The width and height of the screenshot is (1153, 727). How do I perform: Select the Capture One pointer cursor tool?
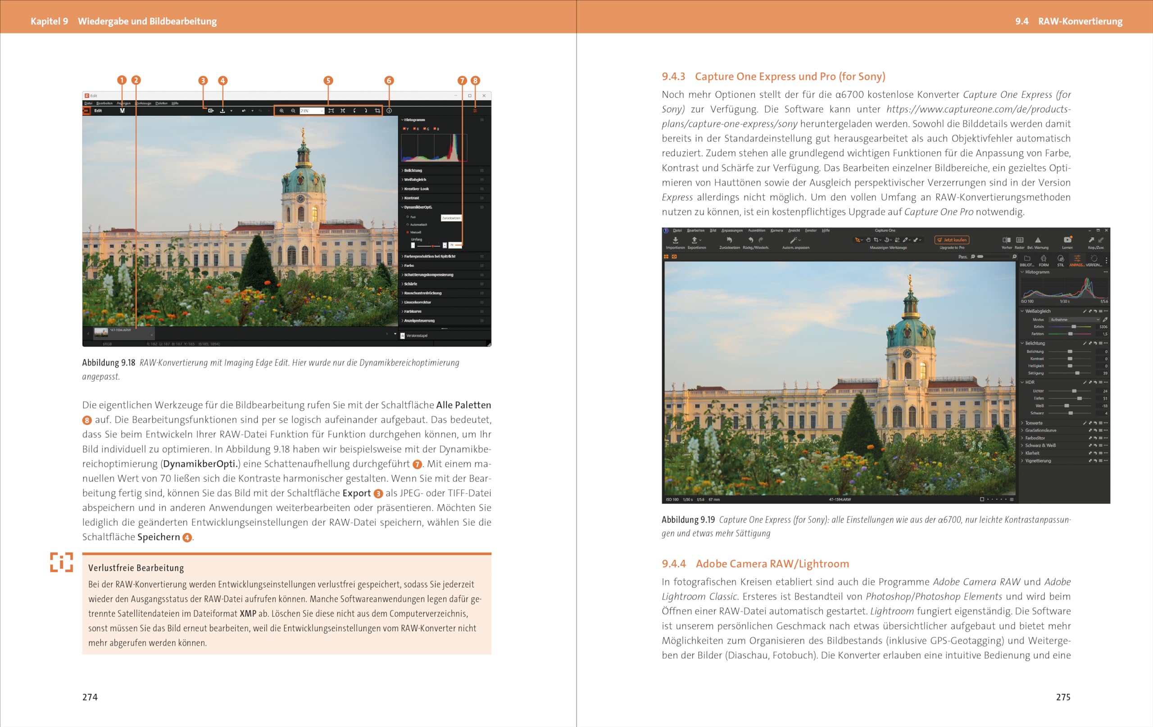click(x=858, y=240)
